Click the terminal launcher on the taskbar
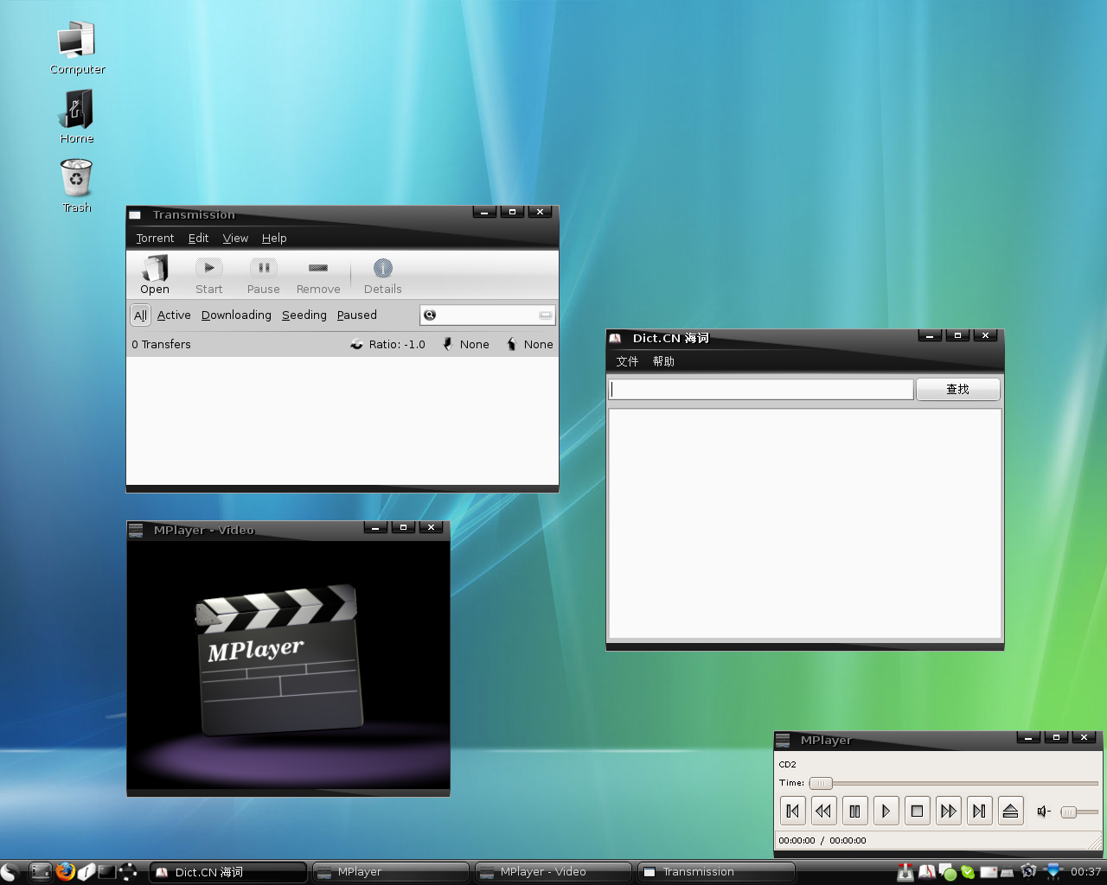Image resolution: width=1107 pixels, height=885 pixels. pos(107,872)
